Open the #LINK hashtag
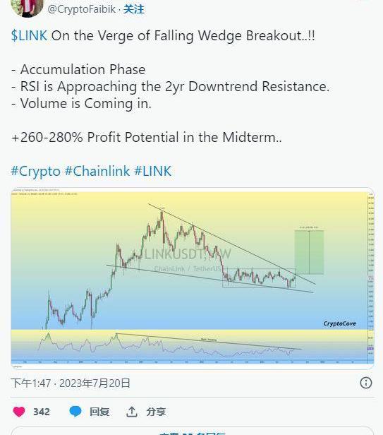This screenshot has width=383, height=435. pyautogui.click(x=152, y=171)
